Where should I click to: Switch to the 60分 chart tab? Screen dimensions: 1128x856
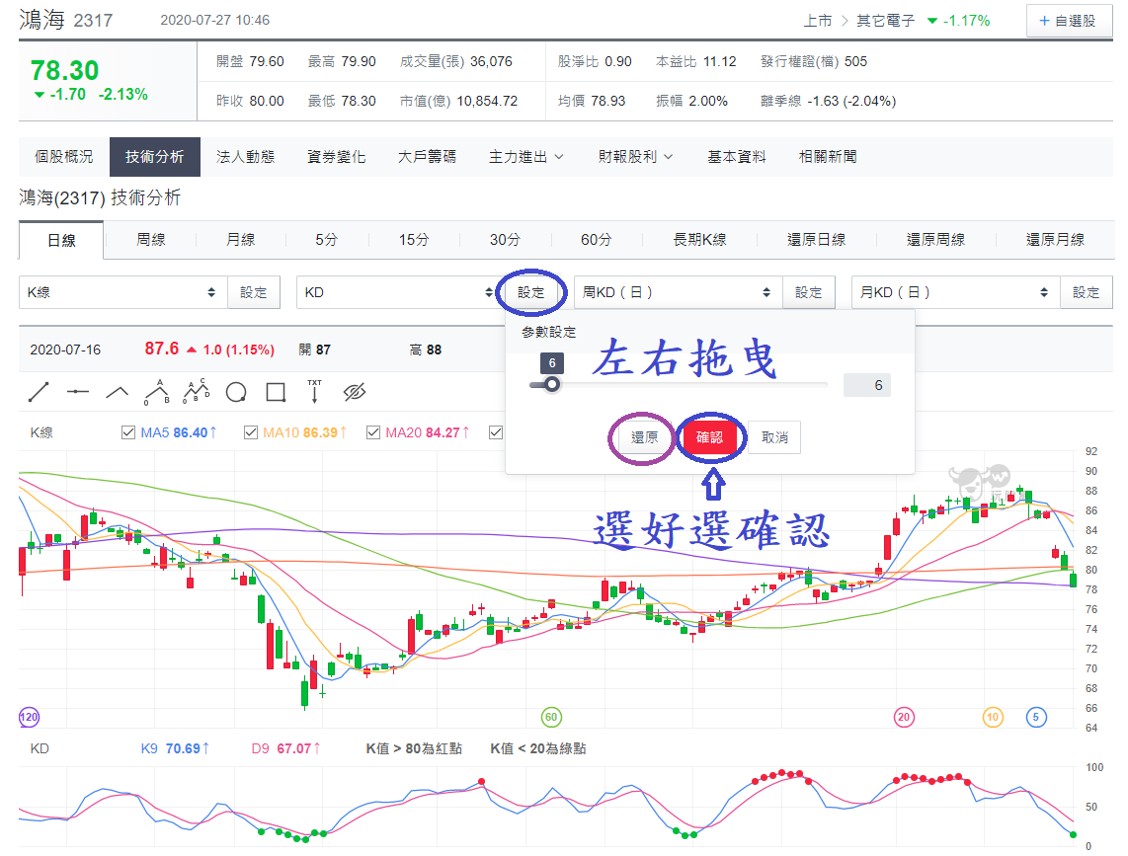pos(597,240)
